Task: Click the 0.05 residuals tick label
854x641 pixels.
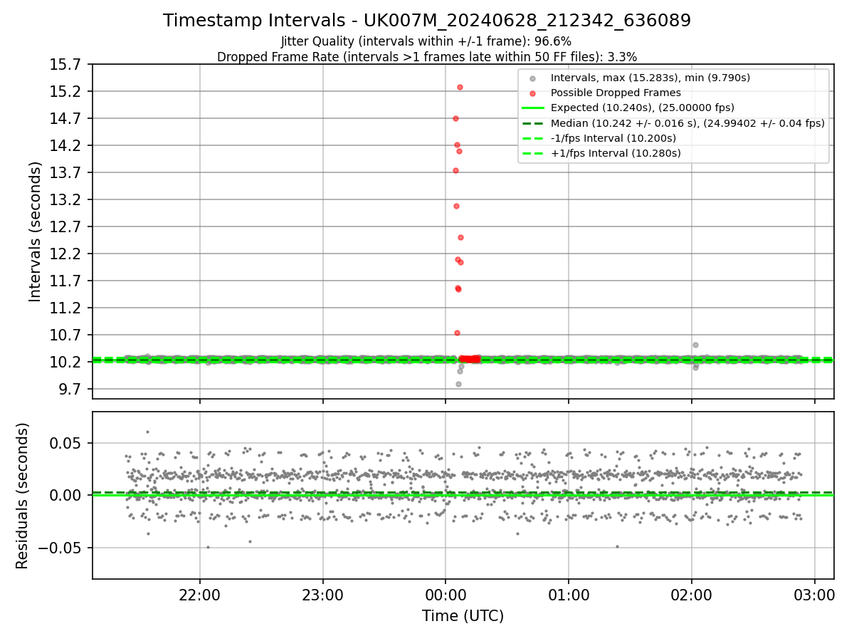Action: pyautogui.click(x=65, y=443)
